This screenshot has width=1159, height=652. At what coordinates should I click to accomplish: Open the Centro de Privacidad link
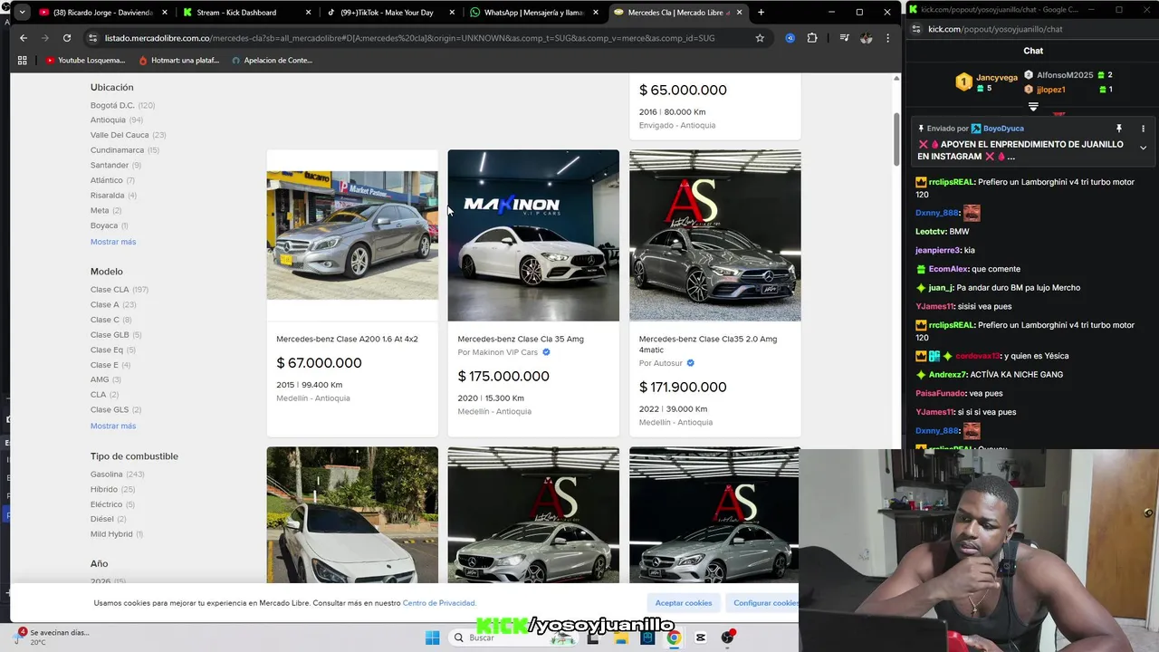(439, 603)
